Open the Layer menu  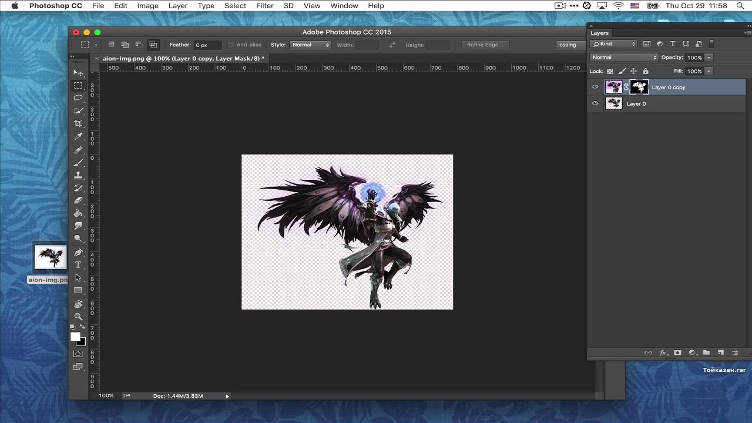click(178, 6)
